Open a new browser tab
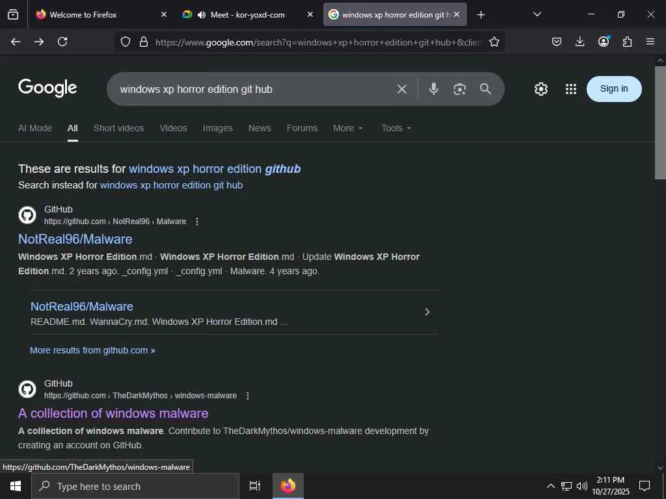Screen dimensions: 666x499 click(x=481, y=15)
